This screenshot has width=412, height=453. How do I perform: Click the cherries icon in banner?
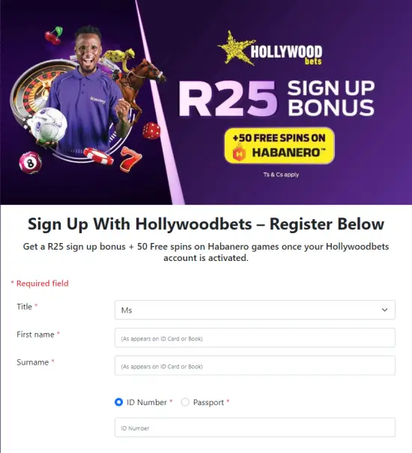click(54, 35)
